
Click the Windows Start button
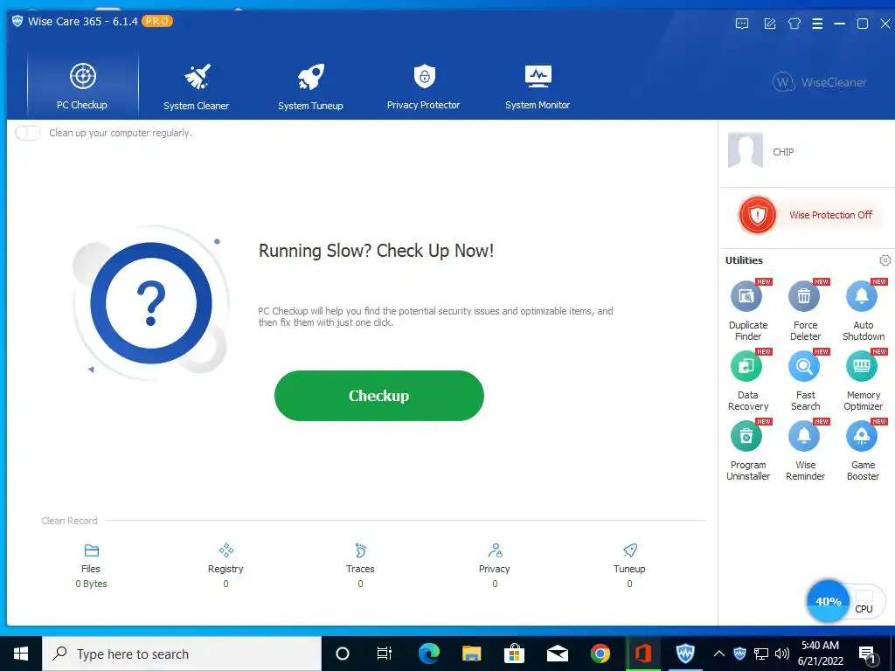(21, 654)
